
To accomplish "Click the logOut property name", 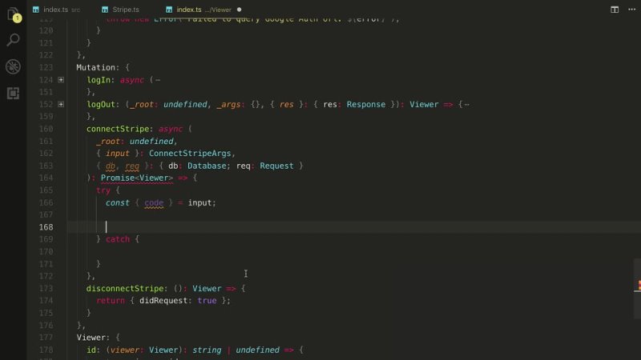I will click(x=101, y=105).
